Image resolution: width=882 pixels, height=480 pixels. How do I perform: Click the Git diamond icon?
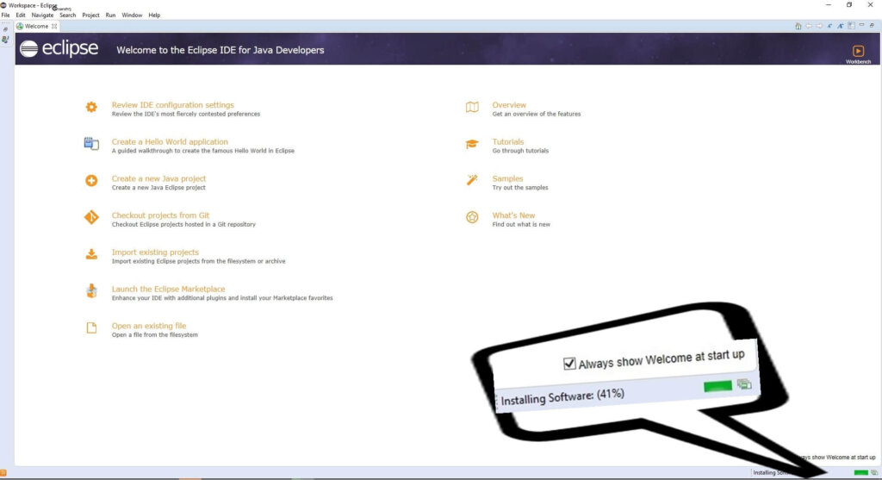[x=91, y=217]
